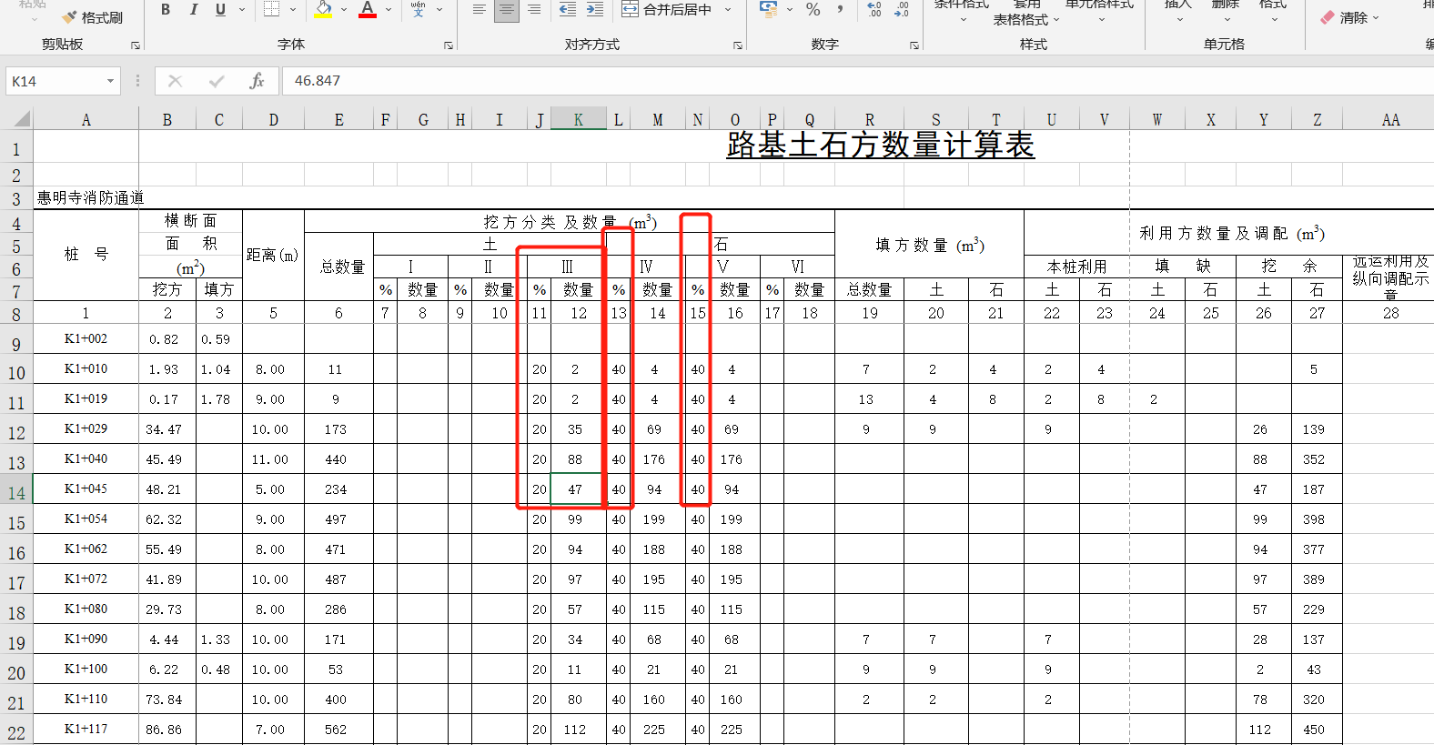Select column D header
This screenshot has width=1434, height=745.
[x=273, y=119]
